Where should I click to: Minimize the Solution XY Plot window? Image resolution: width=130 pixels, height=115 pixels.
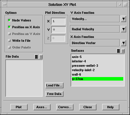120,4
